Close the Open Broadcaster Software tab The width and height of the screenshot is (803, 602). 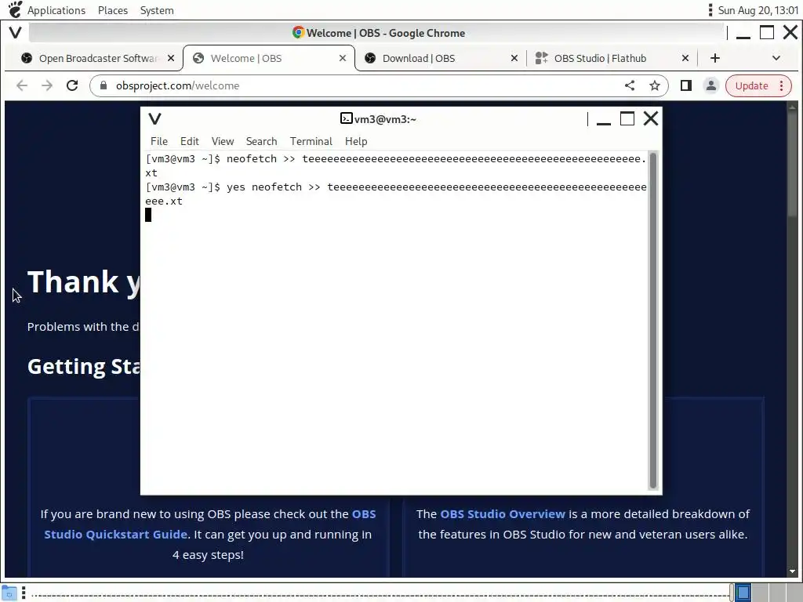171,58
